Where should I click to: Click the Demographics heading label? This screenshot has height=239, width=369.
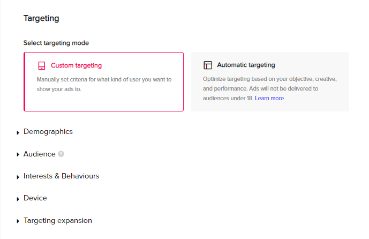[48, 132]
